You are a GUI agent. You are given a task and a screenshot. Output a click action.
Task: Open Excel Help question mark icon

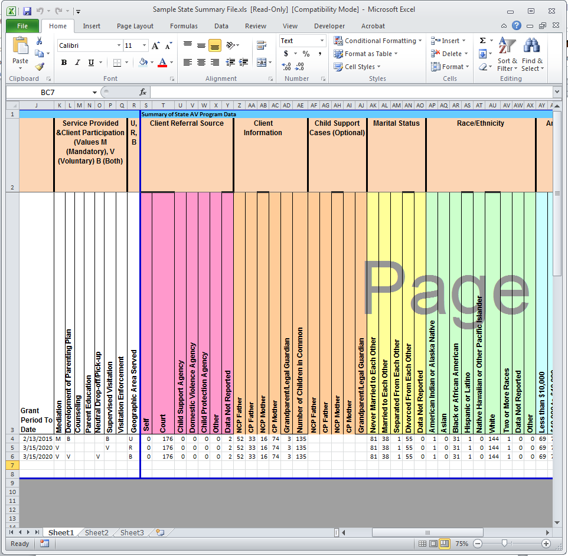point(517,26)
